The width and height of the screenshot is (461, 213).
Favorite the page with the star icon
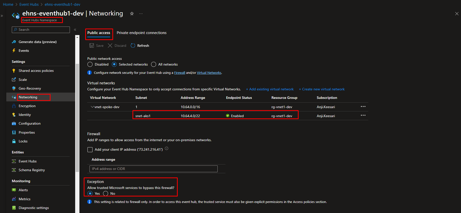132,14
